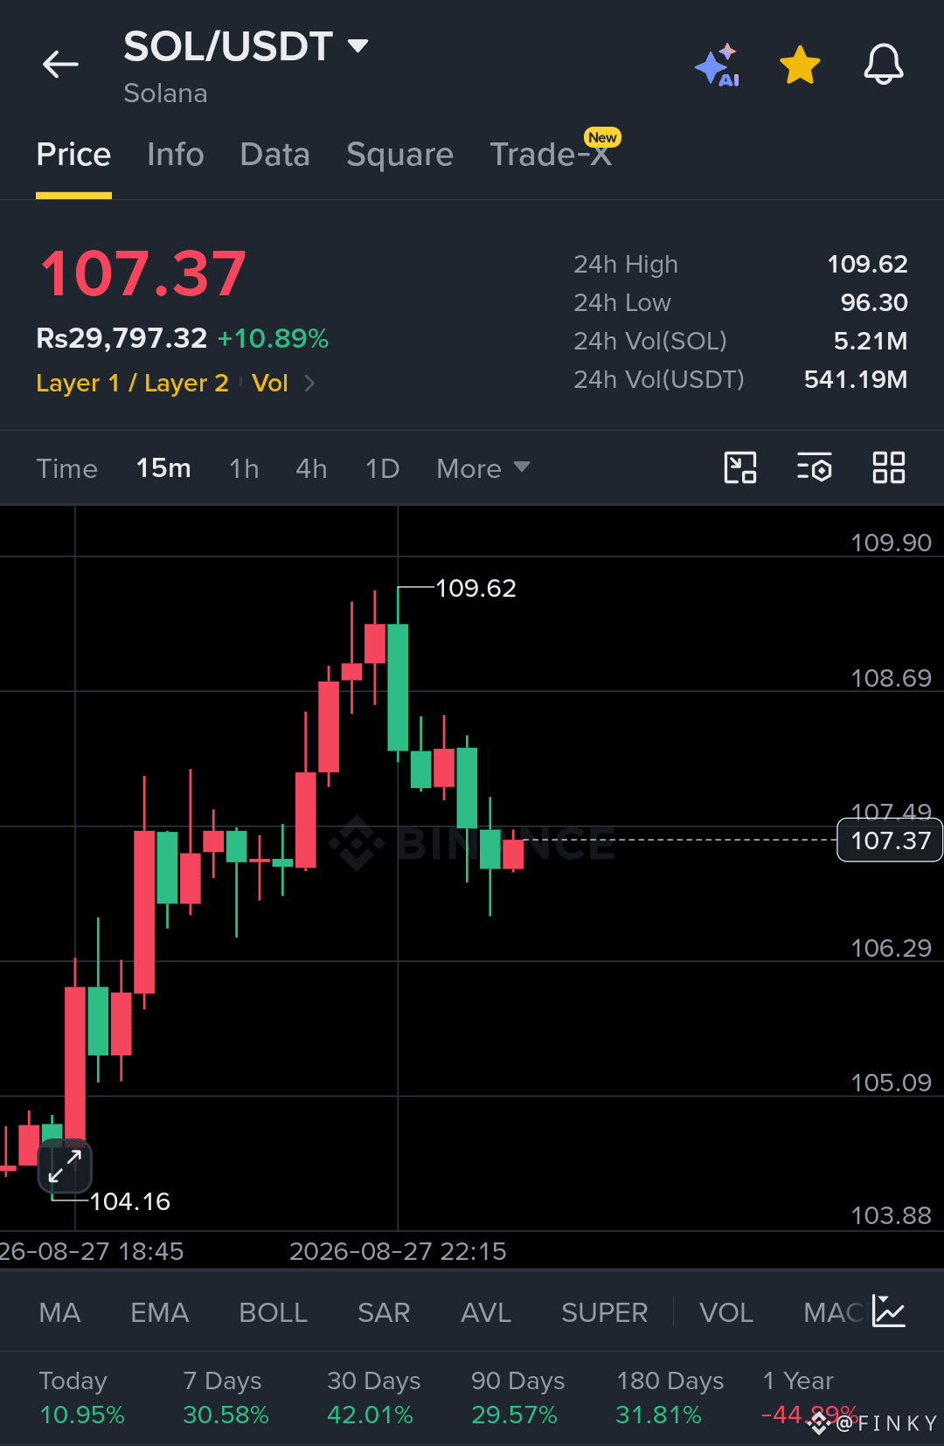Expand tags with the chevron arrow

tap(309, 383)
